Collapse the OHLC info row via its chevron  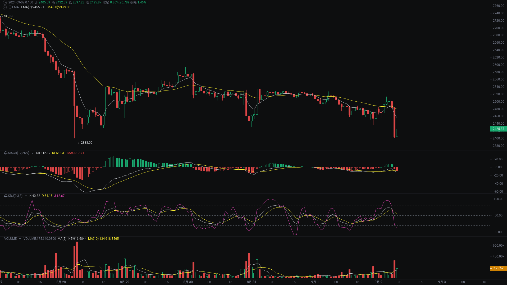[4, 2]
